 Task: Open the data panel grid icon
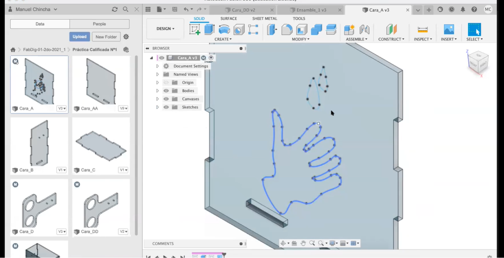tap(148, 9)
